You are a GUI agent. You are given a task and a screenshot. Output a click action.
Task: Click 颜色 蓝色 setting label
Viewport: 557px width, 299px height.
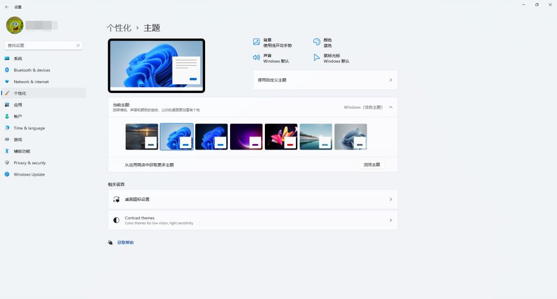[327, 42]
